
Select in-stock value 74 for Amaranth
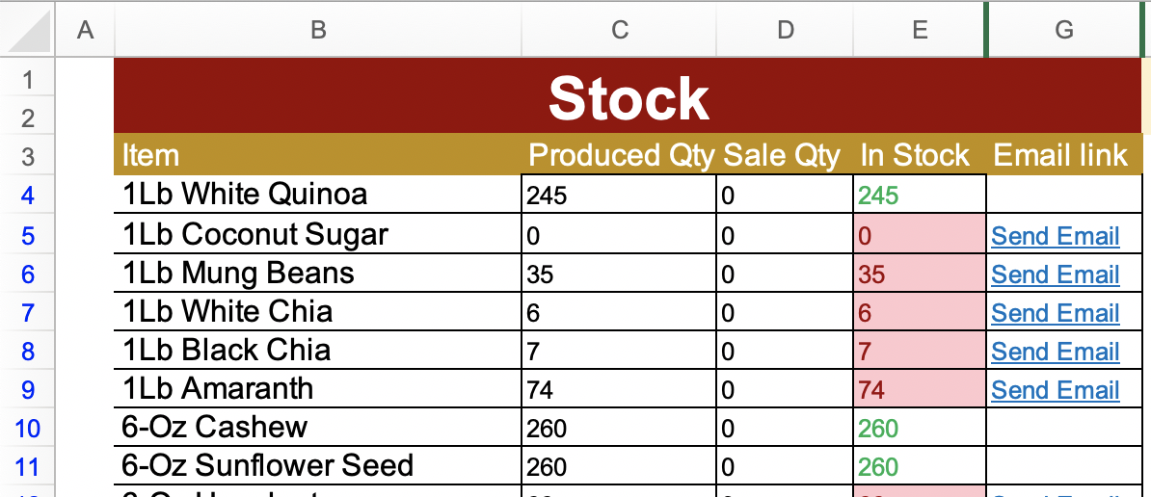click(x=920, y=388)
